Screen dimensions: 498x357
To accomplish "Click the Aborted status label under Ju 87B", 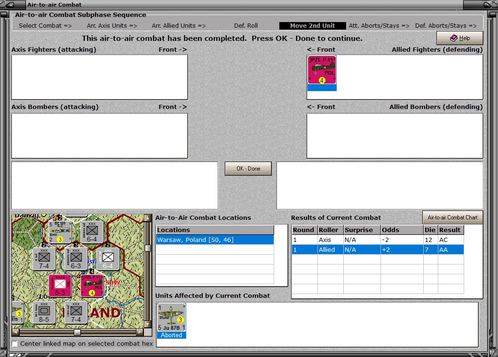I will [172, 335].
